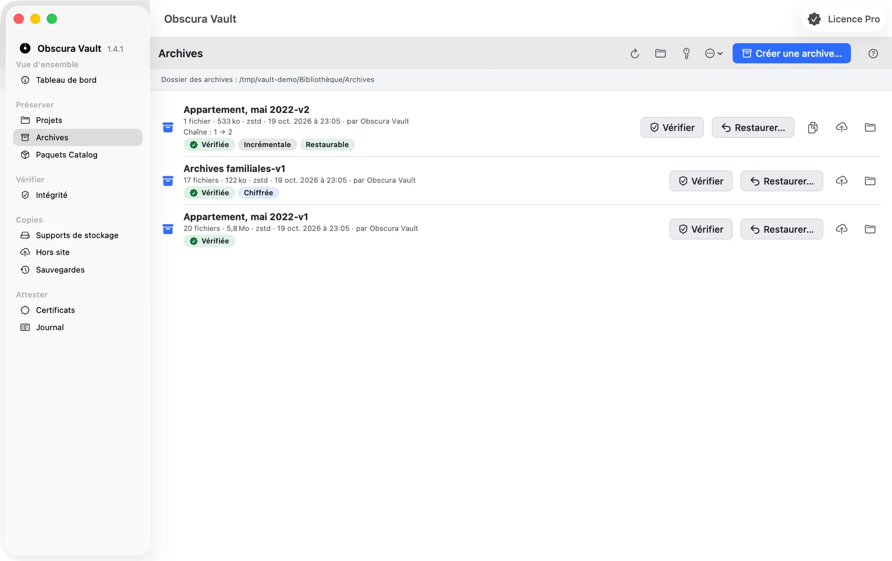Click the Dossier des archives path
Viewport: 892px width, 561px height.
click(268, 79)
